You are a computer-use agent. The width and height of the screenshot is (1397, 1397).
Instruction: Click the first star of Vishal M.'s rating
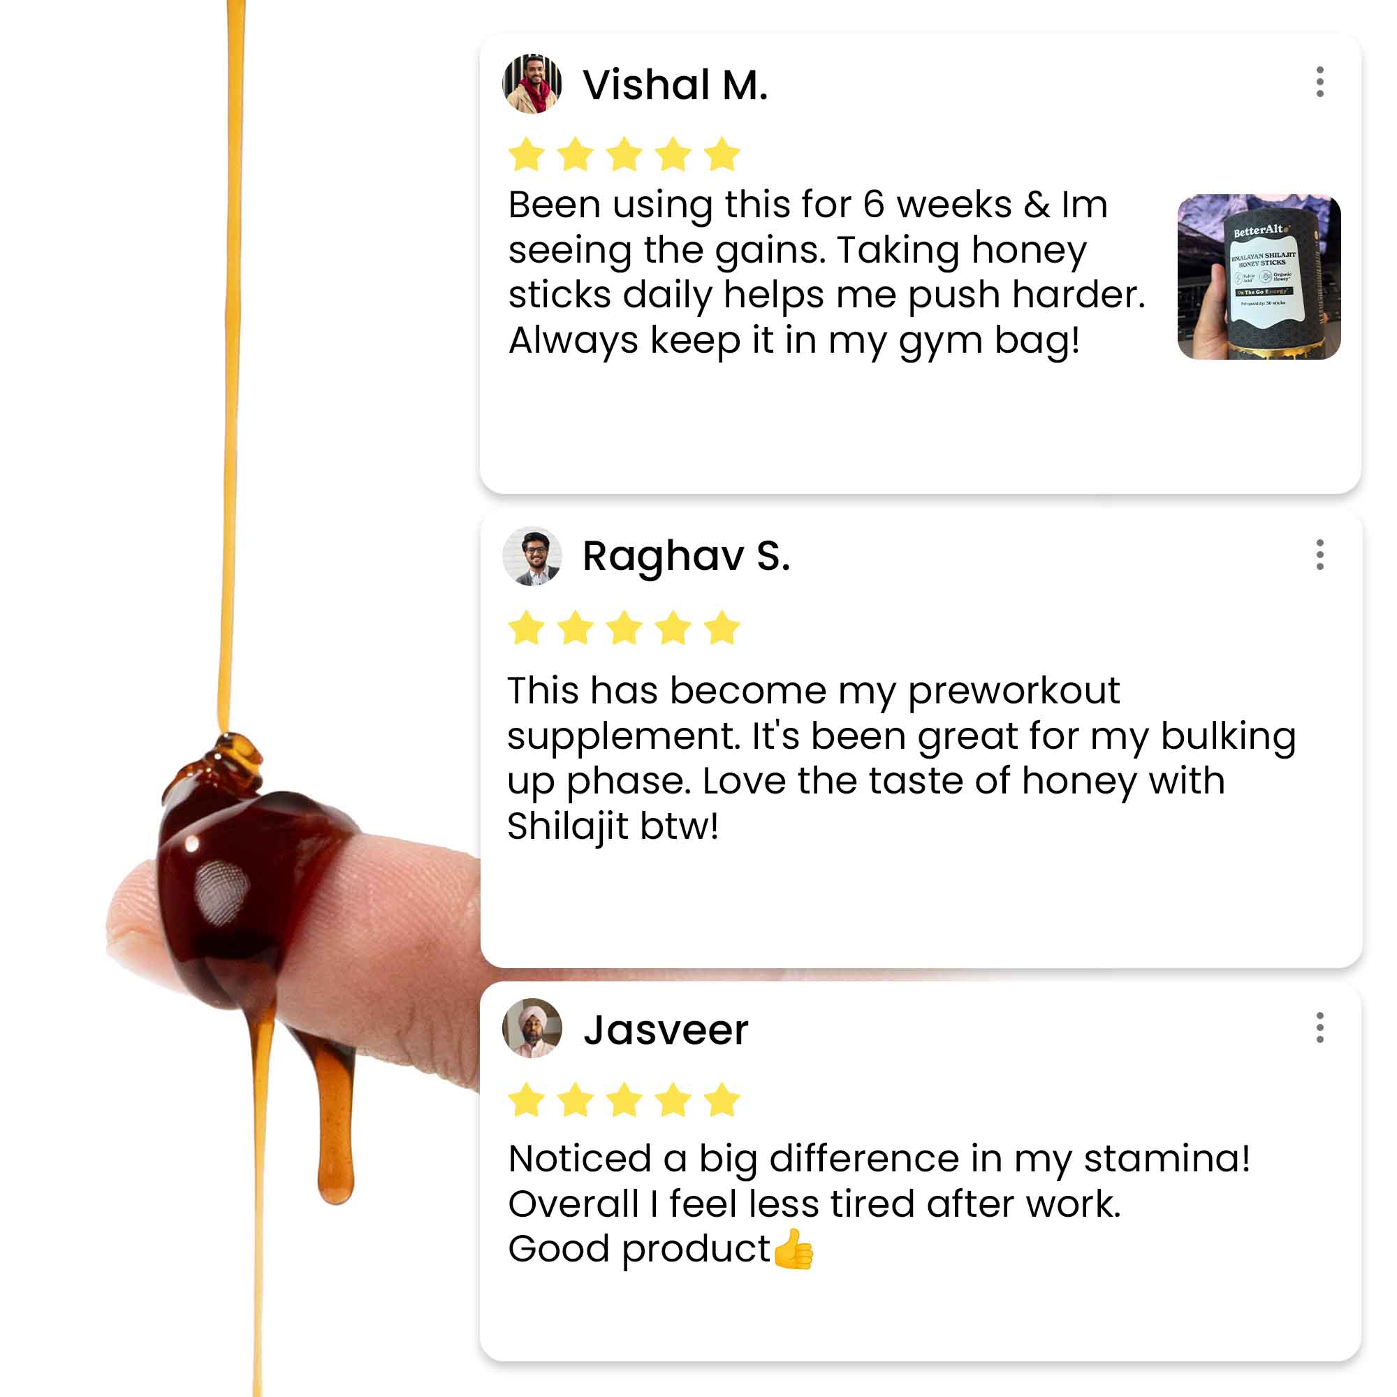coord(527,155)
